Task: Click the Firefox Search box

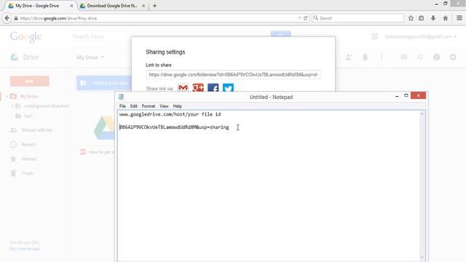Action: tap(358, 18)
